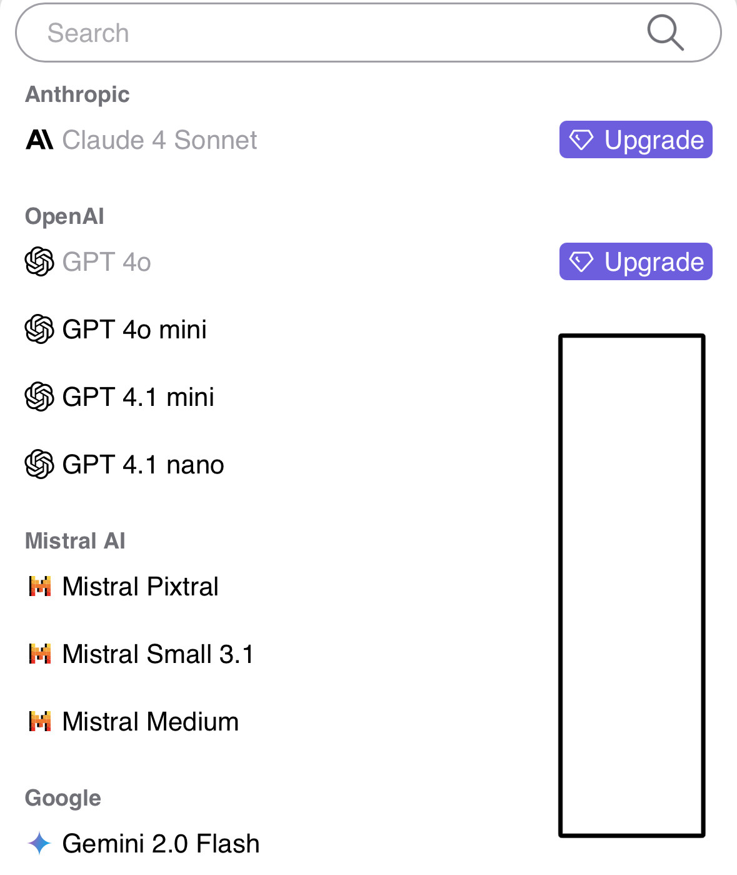Click Upgrade button for Claude 4 Sonnet
Screen dimensions: 737x875
coord(635,139)
